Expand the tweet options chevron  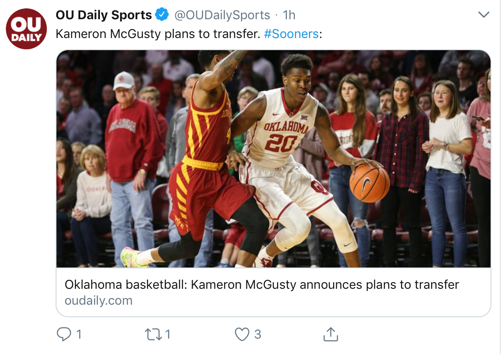point(483,15)
